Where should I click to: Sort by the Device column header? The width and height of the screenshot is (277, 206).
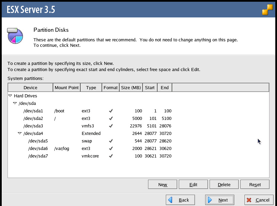(30, 87)
